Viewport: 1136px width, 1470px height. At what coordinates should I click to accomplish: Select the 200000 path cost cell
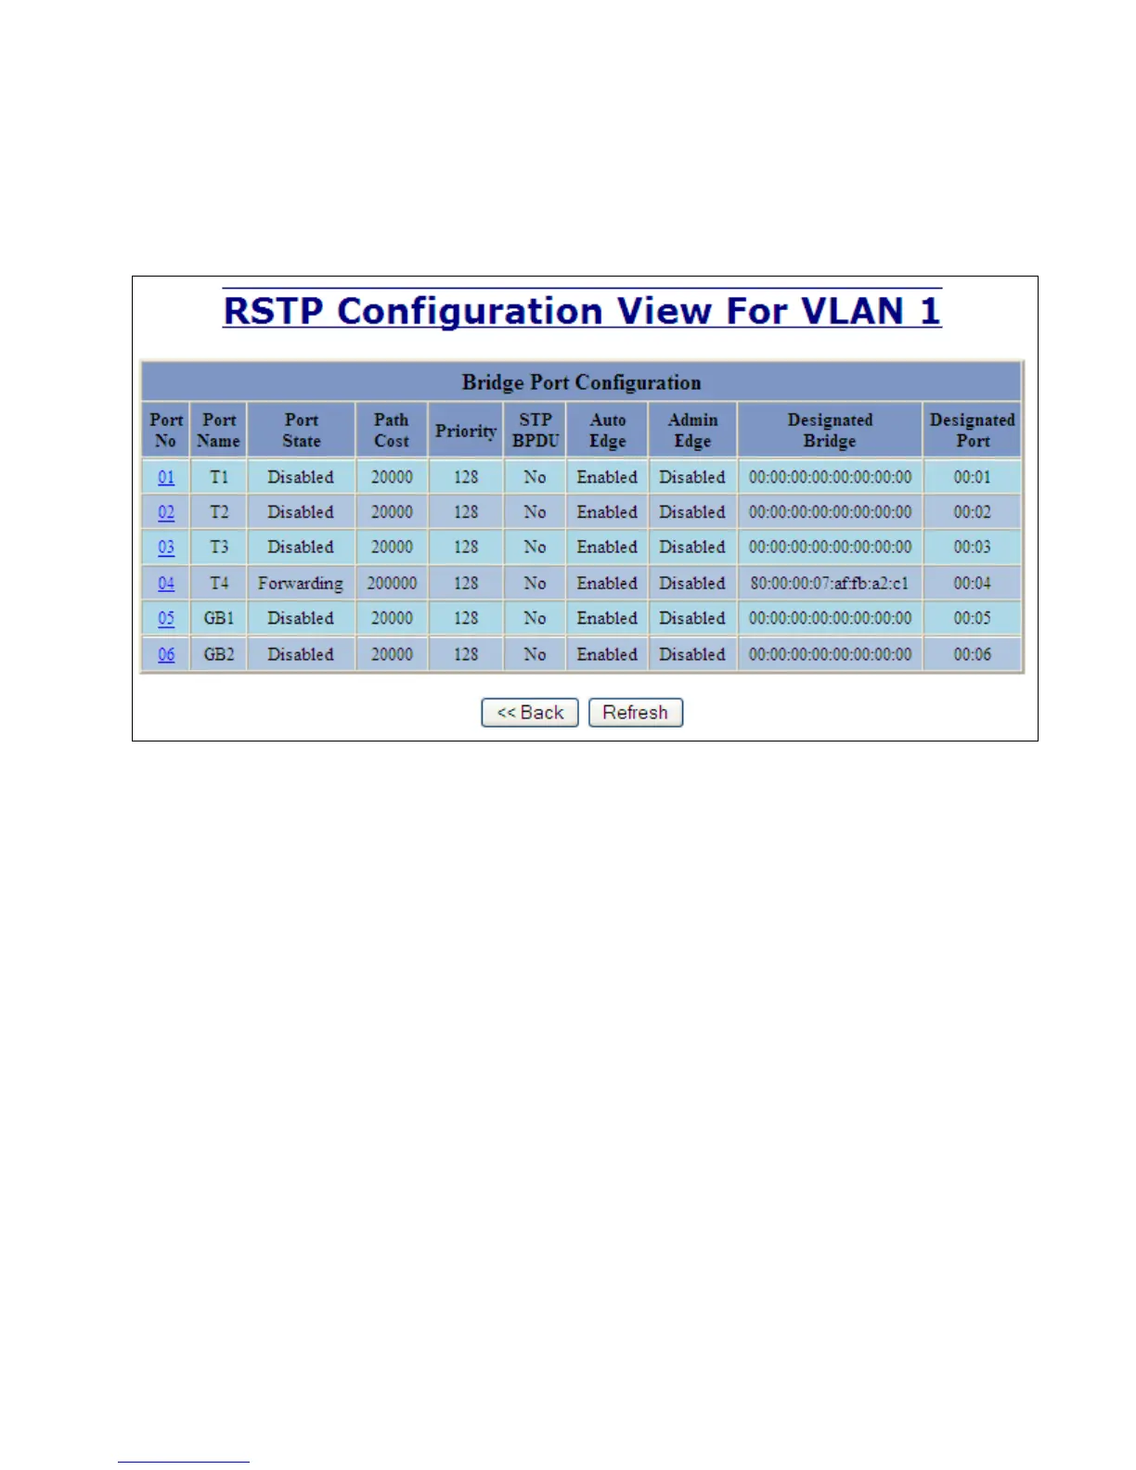tap(392, 584)
